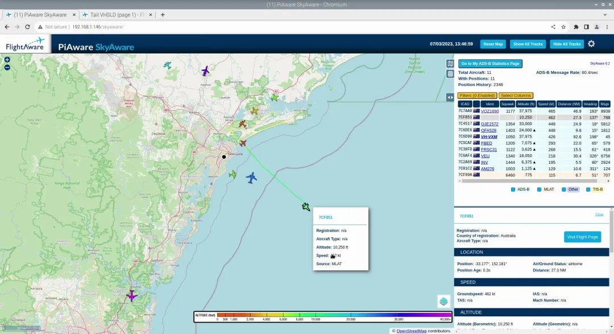614x334 pixels.
Task: Open Select Columns options
Action: click(x=516, y=96)
